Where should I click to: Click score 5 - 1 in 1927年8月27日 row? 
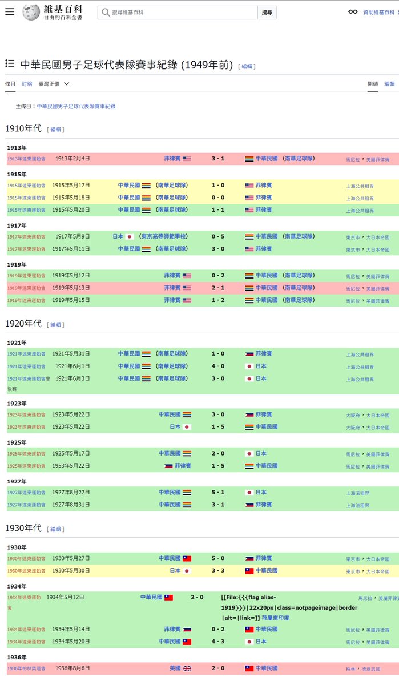[218, 492]
